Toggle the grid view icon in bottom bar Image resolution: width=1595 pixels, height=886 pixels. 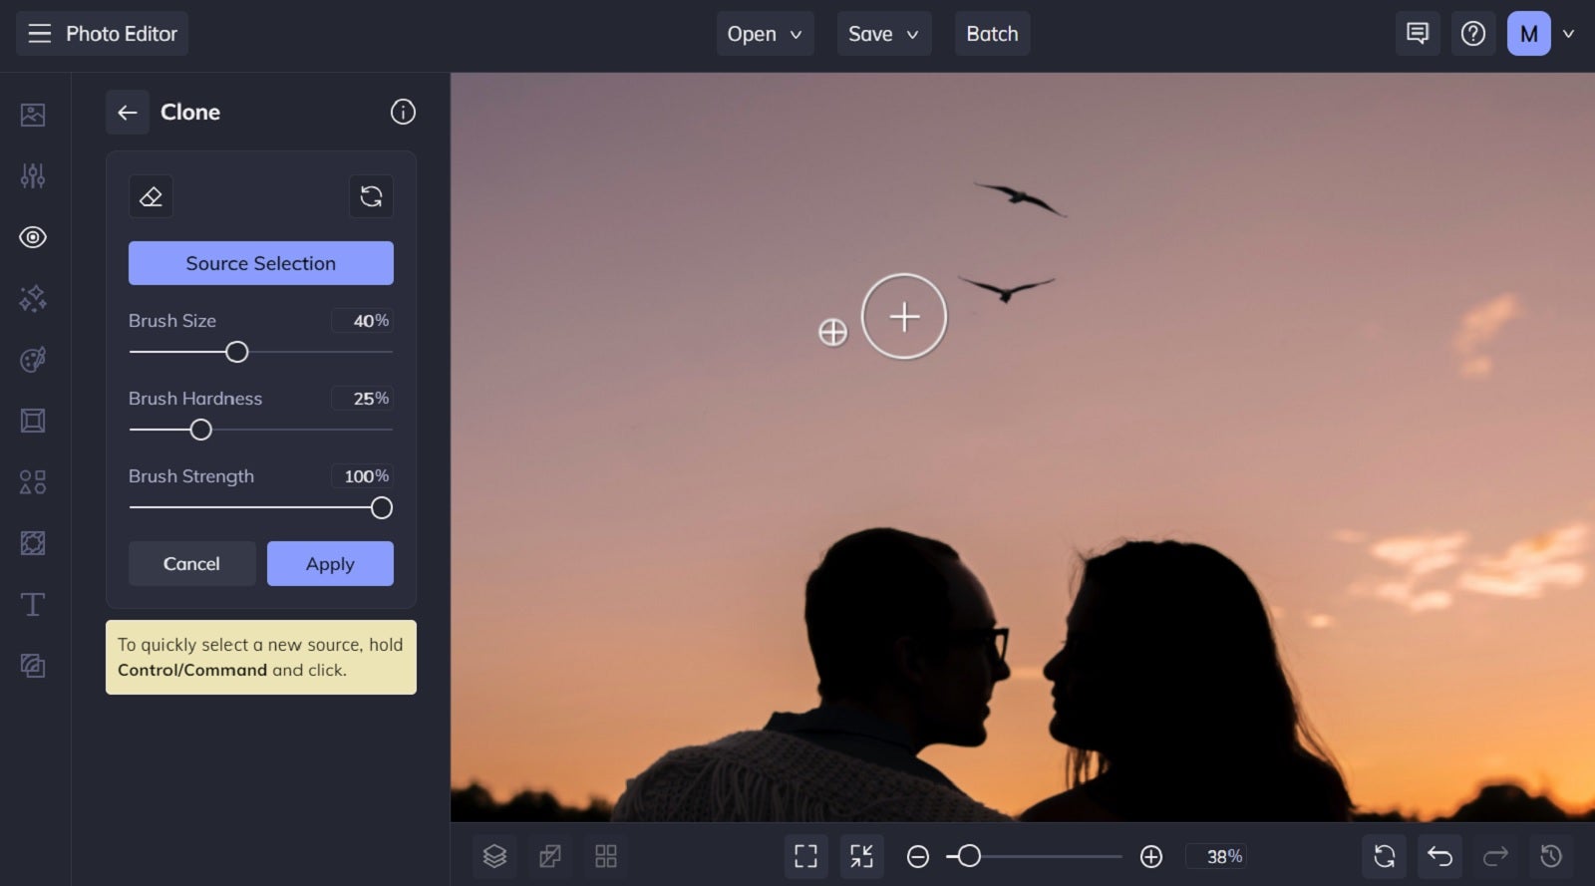click(x=606, y=856)
